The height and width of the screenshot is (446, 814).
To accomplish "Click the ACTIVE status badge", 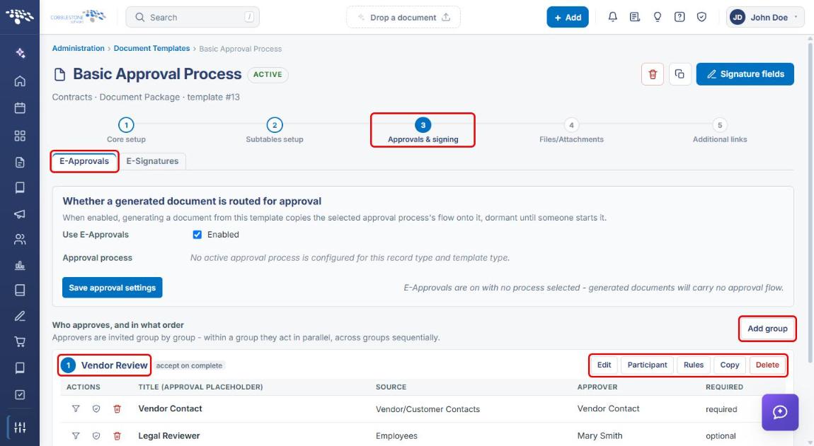I will [x=268, y=75].
